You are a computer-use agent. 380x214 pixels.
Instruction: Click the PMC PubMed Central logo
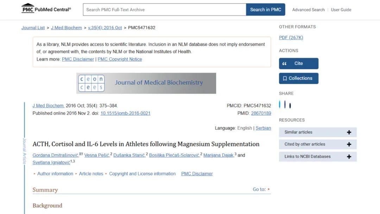(46, 8)
